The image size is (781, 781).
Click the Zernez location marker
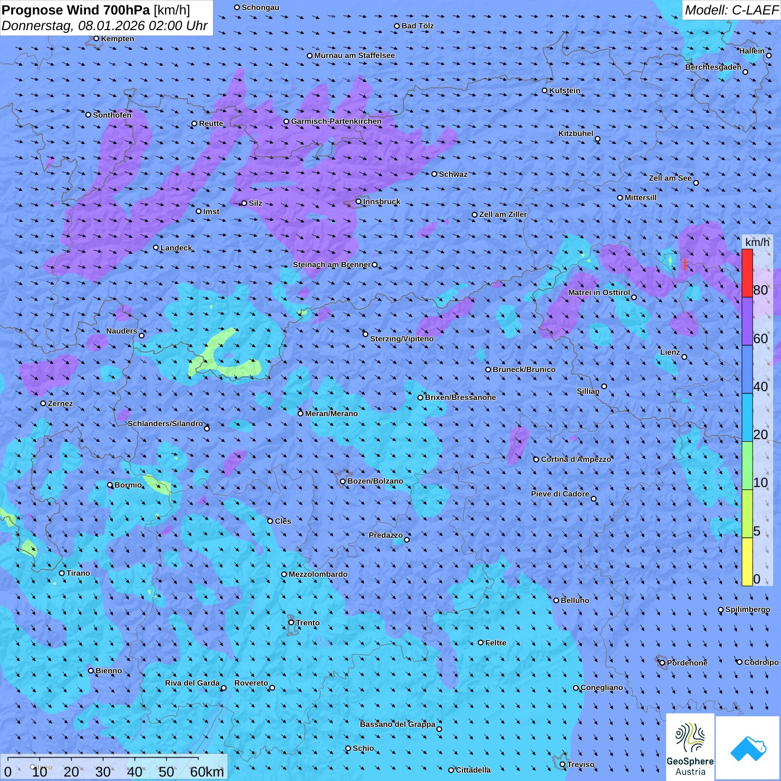tap(43, 403)
